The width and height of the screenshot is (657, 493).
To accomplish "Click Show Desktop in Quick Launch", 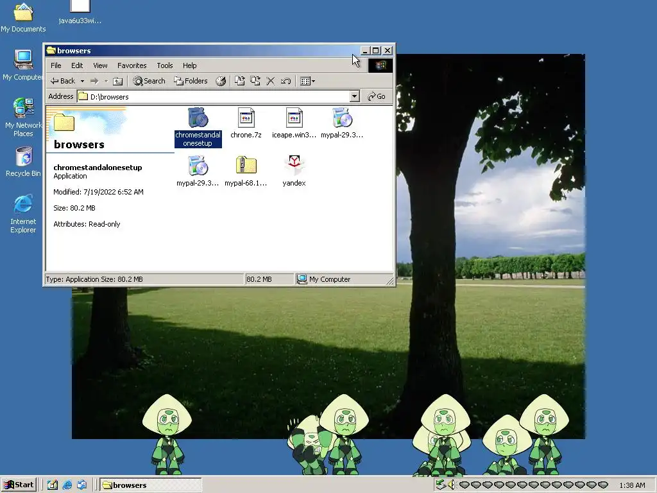I will pos(53,485).
